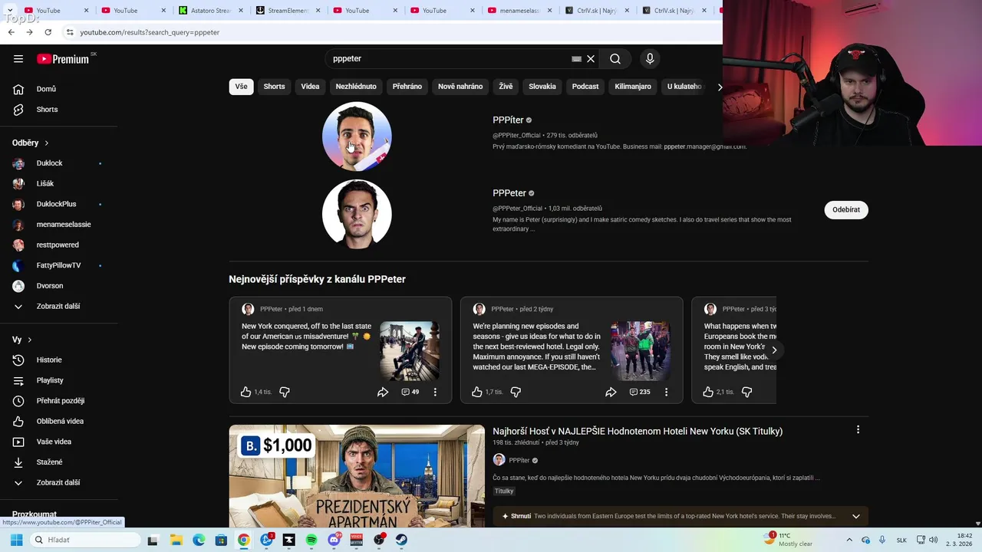Reload the page in browser toolbar
This screenshot has width=982, height=552.
(48, 32)
